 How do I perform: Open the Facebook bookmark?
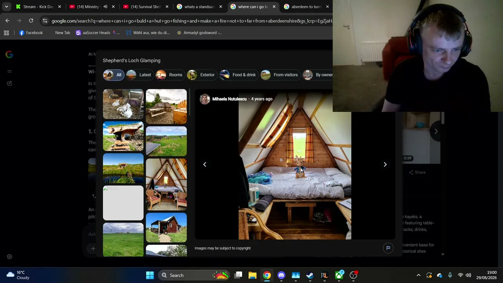[31, 33]
